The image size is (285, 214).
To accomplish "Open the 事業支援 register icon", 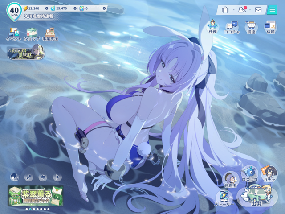I will [x=50, y=34].
